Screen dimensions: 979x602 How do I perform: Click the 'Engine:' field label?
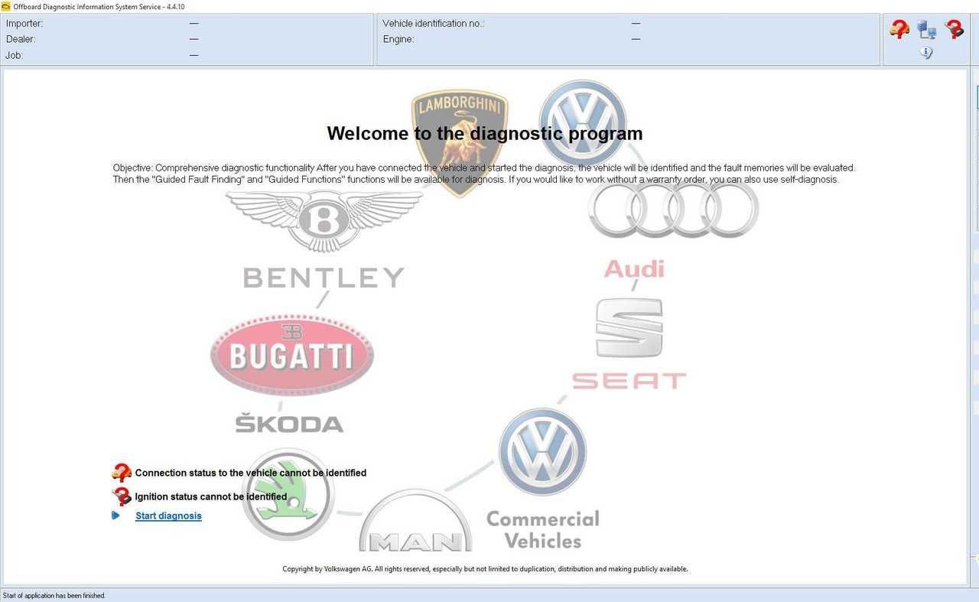pyautogui.click(x=398, y=39)
